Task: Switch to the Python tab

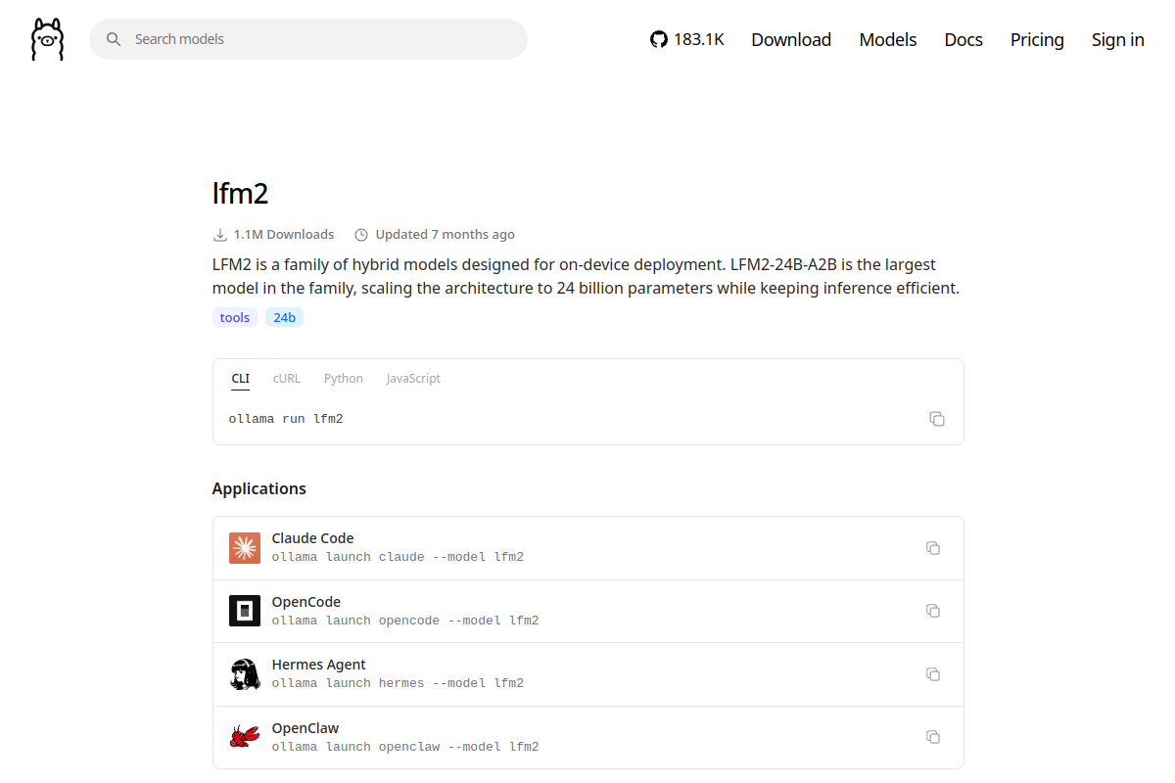Action: point(344,379)
